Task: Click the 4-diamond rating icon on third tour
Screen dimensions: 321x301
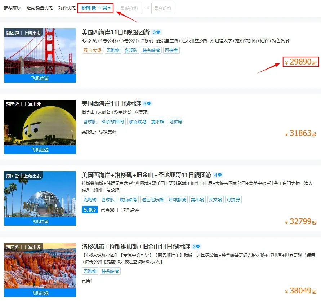Action: [218, 175]
